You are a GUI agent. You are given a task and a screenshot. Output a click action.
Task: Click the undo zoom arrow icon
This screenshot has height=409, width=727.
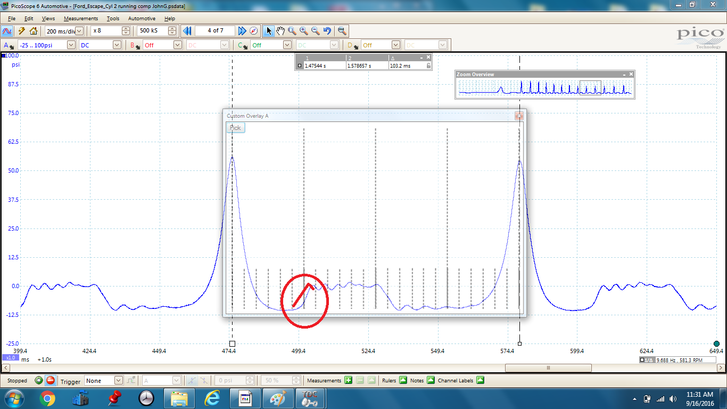[327, 31]
